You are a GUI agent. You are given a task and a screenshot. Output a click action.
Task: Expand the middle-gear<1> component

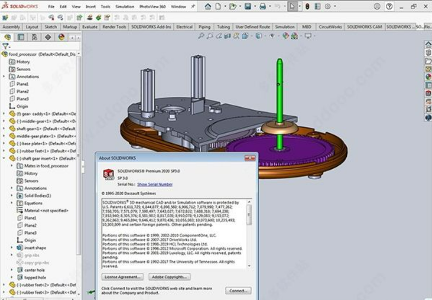[4, 121]
